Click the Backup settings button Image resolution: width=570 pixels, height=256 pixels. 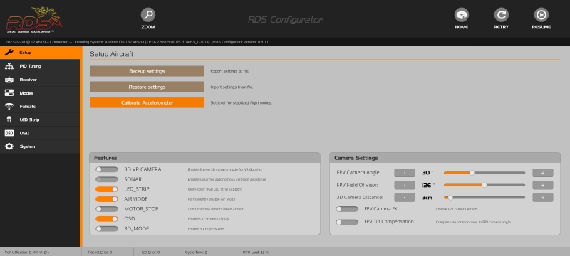pos(147,71)
